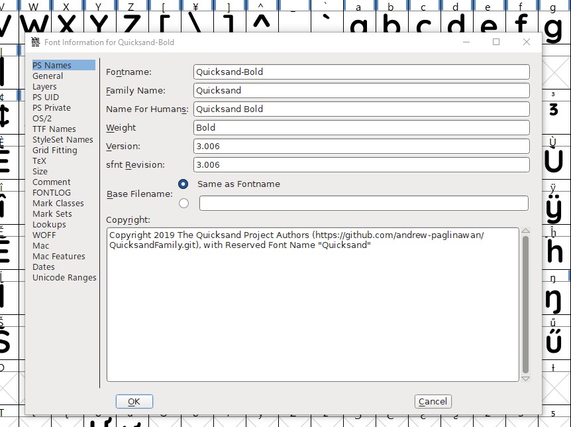Show the FONTLOG section

[52, 192]
